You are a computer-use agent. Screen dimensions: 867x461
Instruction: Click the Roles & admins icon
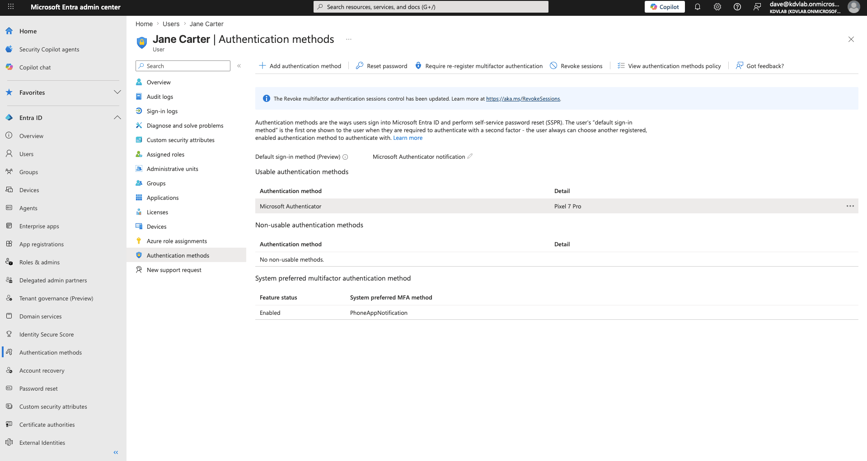[9, 262]
